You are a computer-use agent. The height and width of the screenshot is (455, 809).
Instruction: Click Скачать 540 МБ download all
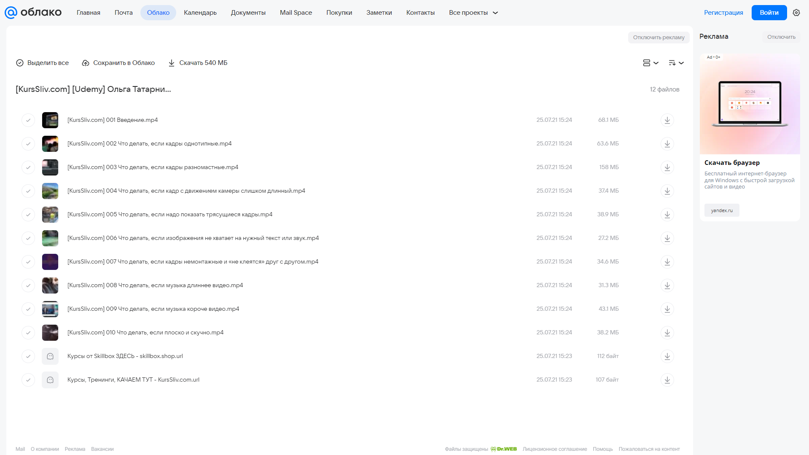click(x=198, y=63)
